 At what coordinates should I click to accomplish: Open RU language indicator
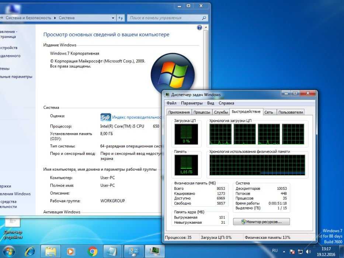(275, 251)
